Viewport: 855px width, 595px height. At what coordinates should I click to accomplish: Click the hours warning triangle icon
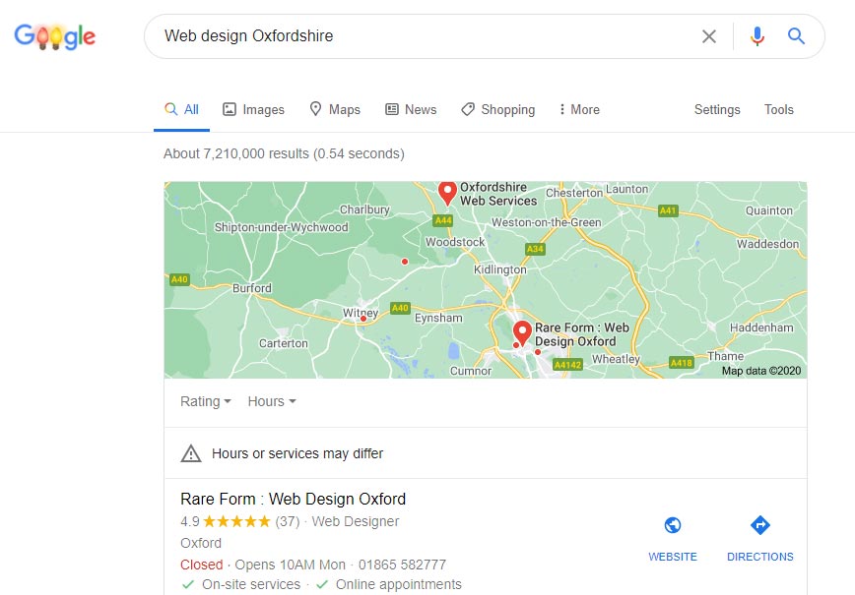pos(190,453)
